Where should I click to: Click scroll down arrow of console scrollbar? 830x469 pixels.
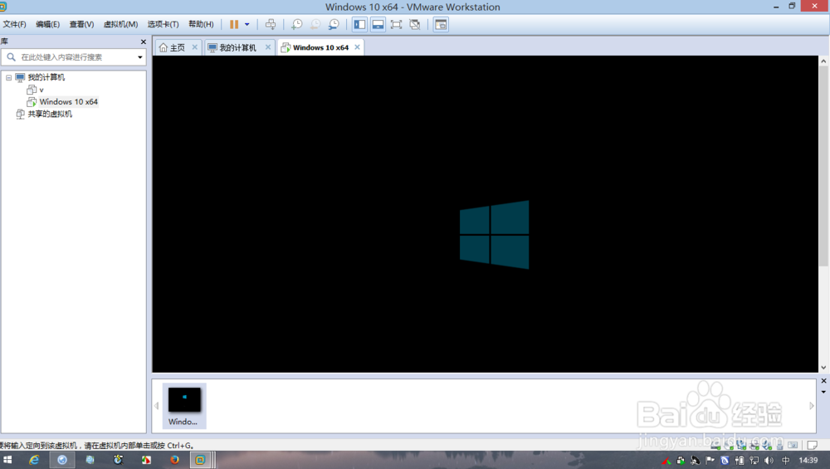(x=823, y=368)
